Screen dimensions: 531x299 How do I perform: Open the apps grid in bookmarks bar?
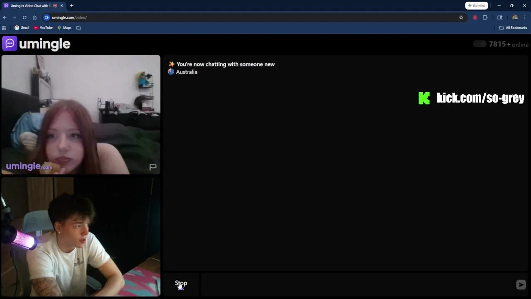coord(4,28)
